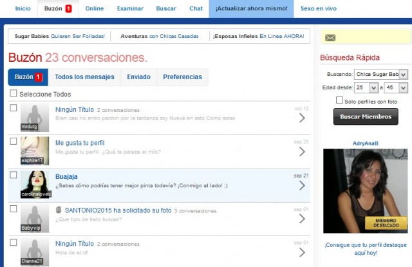Click Babyvip silhouette avatar thumbnail
The width and height of the screenshot is (412, 267).
pyautogui.click(x=35, y=218)
